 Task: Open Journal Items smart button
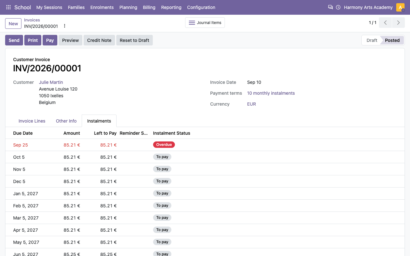(205, 23)
